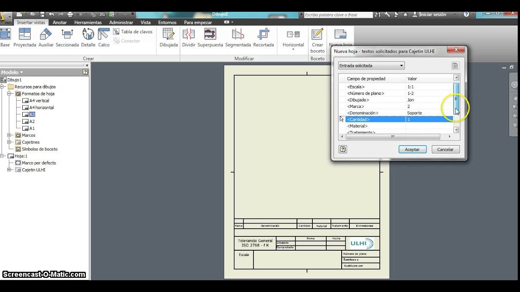Select the Calco overlay tool
The height and width of the screenshot is (292, 520).
tap(104, 38)
